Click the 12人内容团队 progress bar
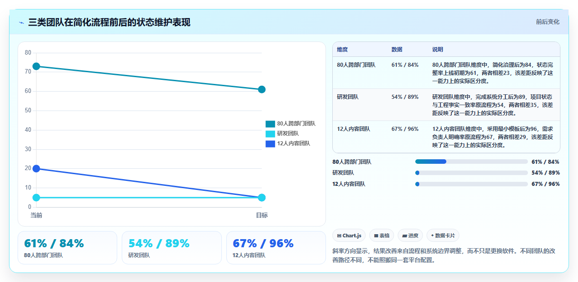578x282 pixels. pos(471,184)
